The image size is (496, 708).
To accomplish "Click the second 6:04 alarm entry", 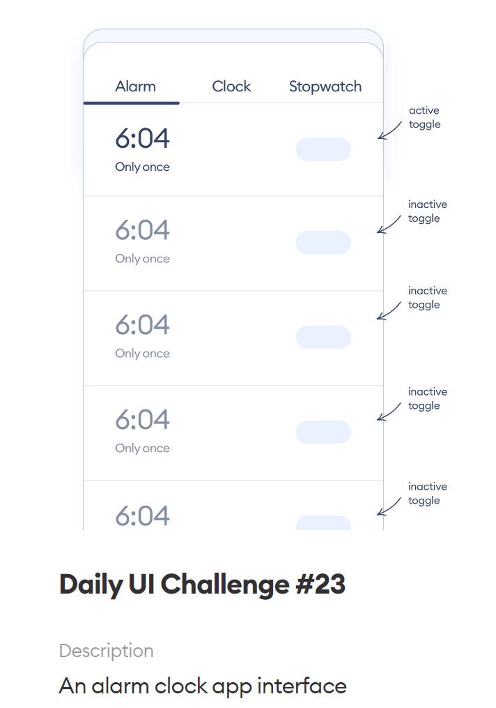I will 143,231.
